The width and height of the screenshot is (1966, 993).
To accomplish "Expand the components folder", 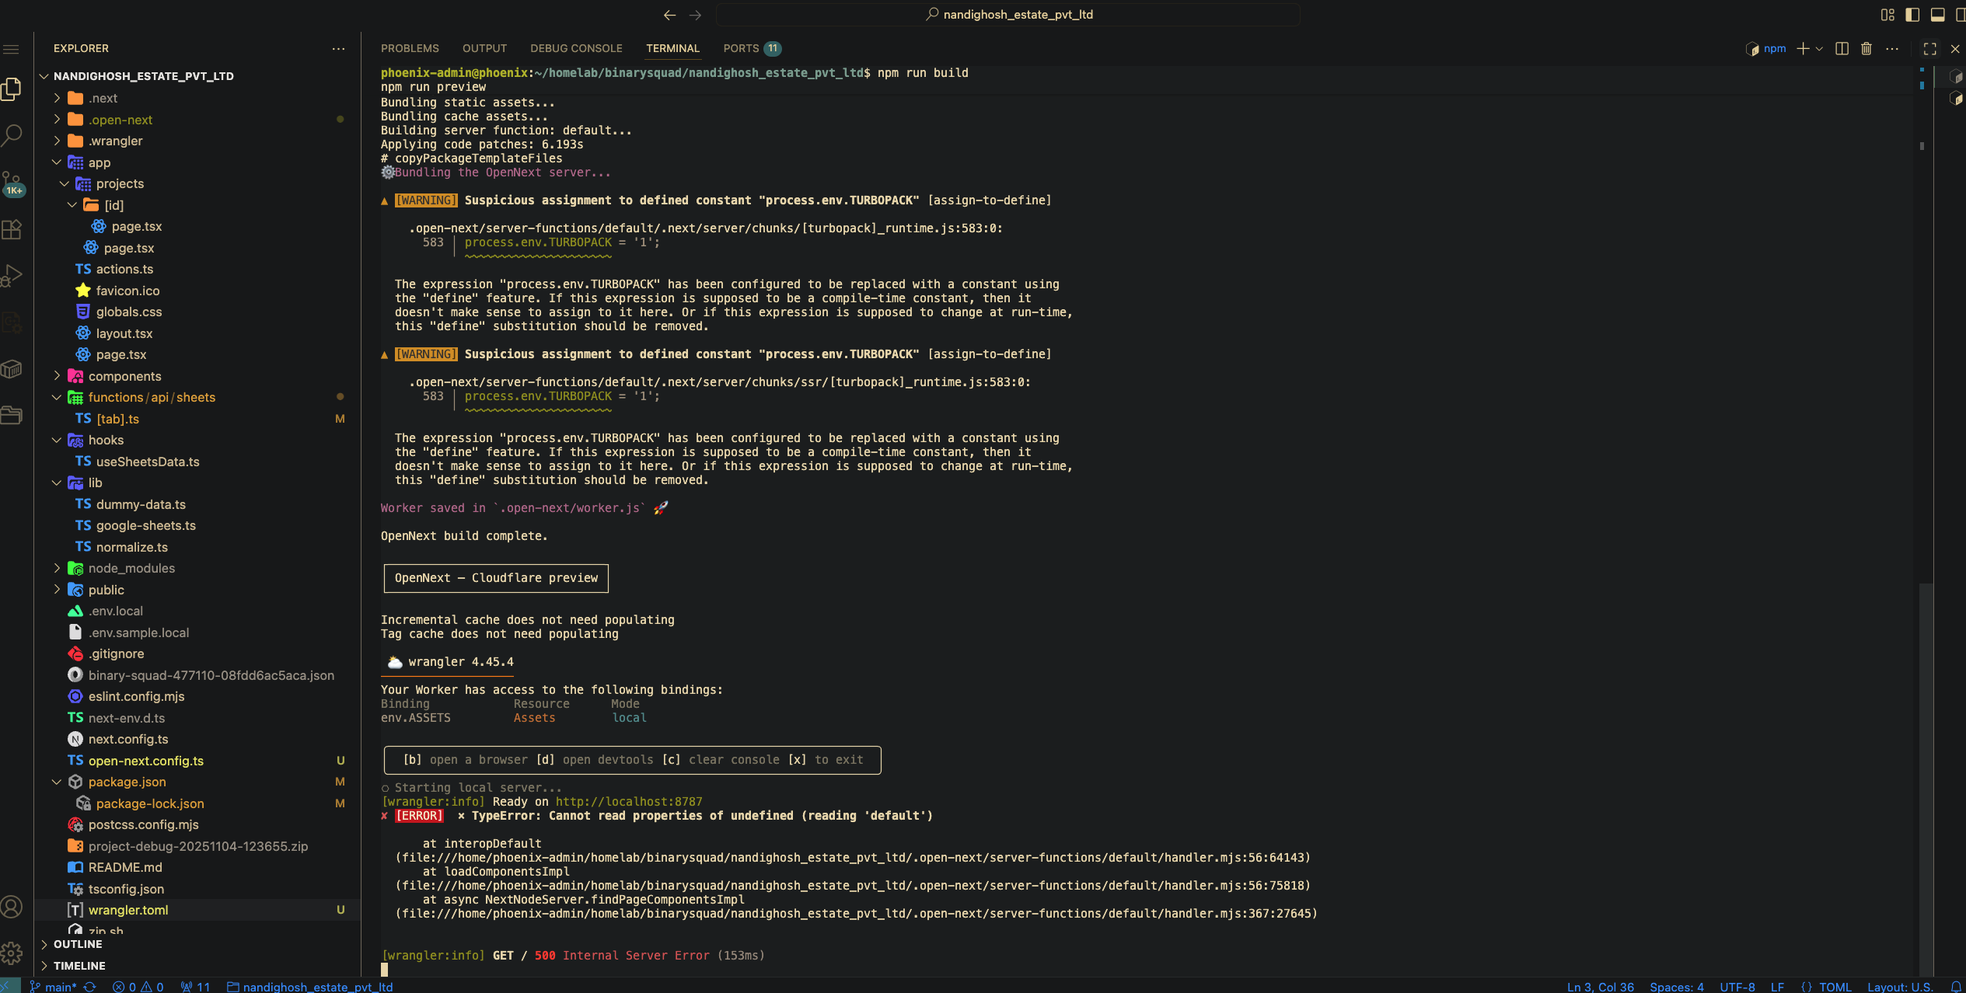I will [124, 376].
